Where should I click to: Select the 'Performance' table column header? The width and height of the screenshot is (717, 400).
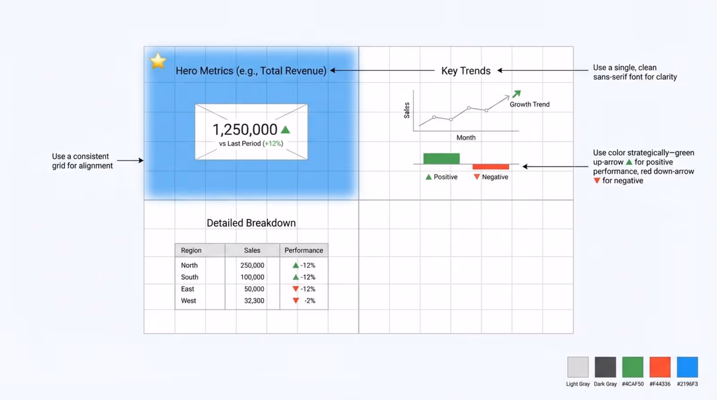(304, 250)
